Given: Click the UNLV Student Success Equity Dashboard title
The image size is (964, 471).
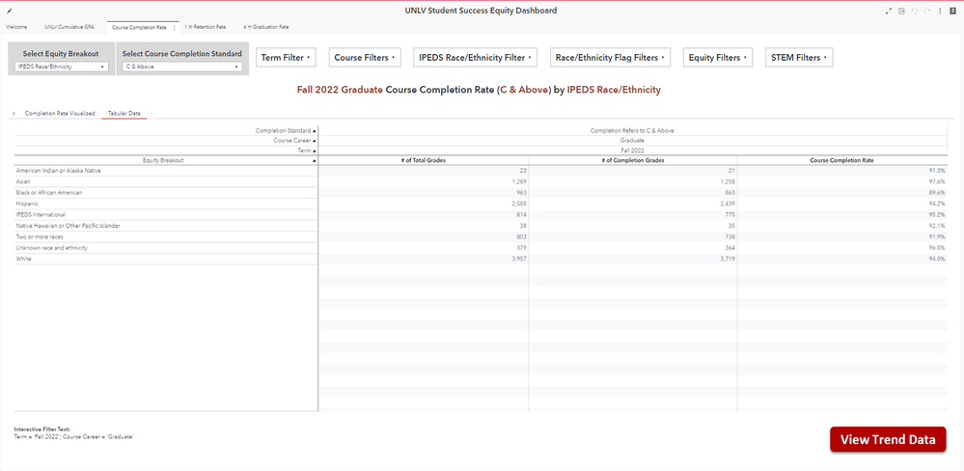Looking at the screenshot, I should (x=482, y=11).
